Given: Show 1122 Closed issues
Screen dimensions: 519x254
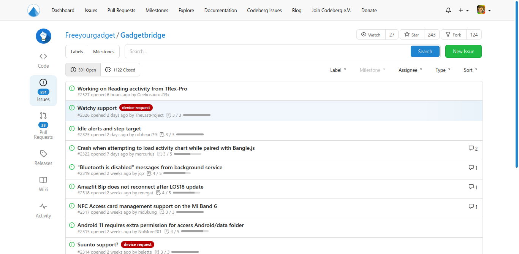Looking at the screenshot, I should coord(120,70).
